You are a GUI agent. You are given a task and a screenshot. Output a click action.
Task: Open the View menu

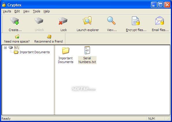pos(26,11)
